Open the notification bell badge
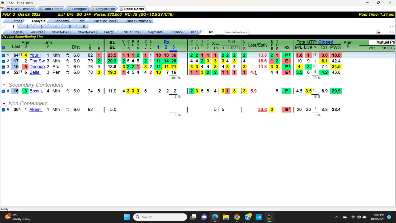396x223 pixels. click(x=389, y=217)
